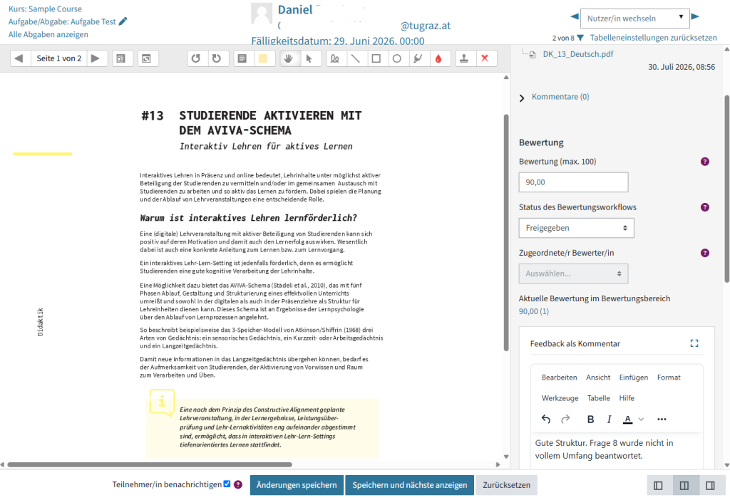Select the arrow selection tool
This screenshot has height=500, width=730.
click(309, 58)
